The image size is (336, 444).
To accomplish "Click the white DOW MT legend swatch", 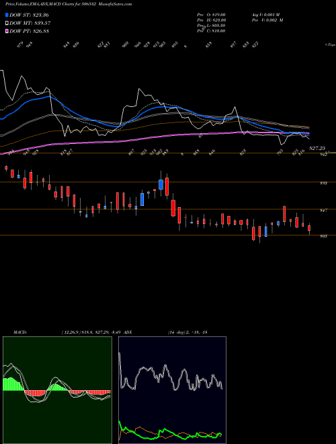I will (7, 23).
